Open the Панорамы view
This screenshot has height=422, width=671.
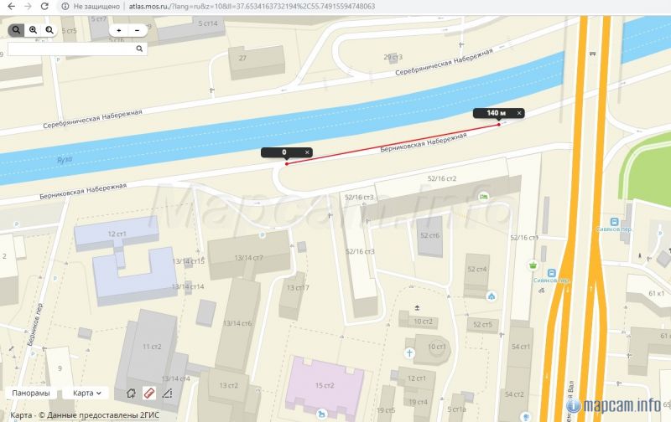coord(31,393)
